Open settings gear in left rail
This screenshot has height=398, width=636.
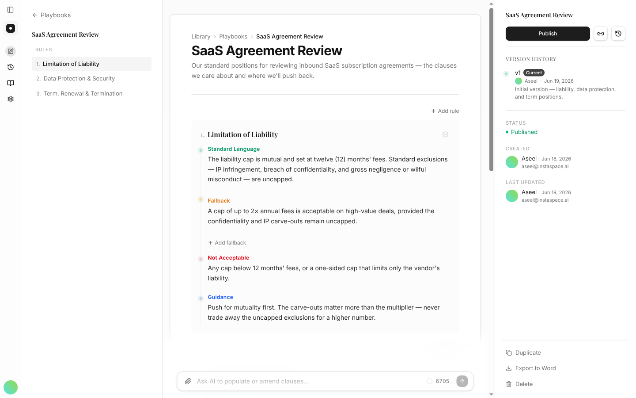(x=11, y=99)
